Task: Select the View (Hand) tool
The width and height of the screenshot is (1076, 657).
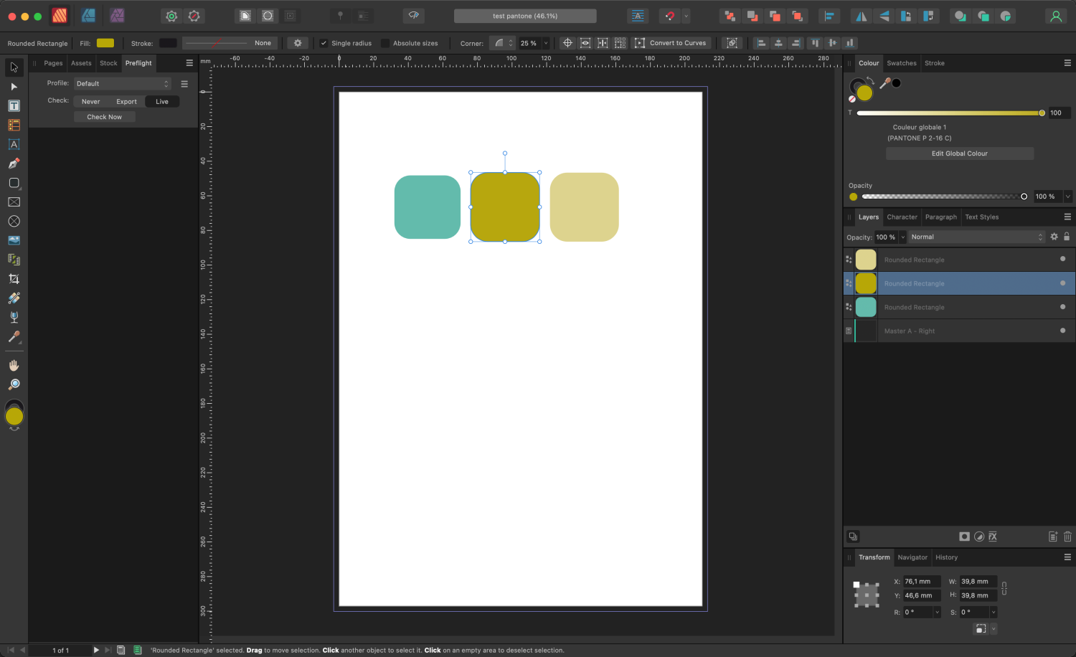Action: pyautogui.click(x=13, y=364)
